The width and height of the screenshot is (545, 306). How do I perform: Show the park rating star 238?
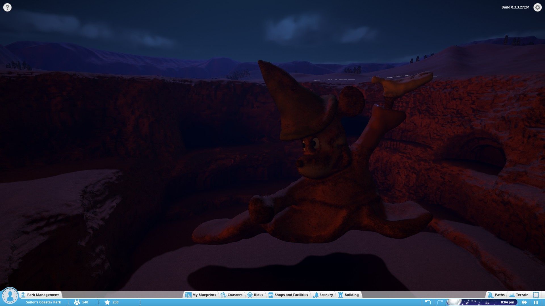pyautogui.click(x=112, y=302)
